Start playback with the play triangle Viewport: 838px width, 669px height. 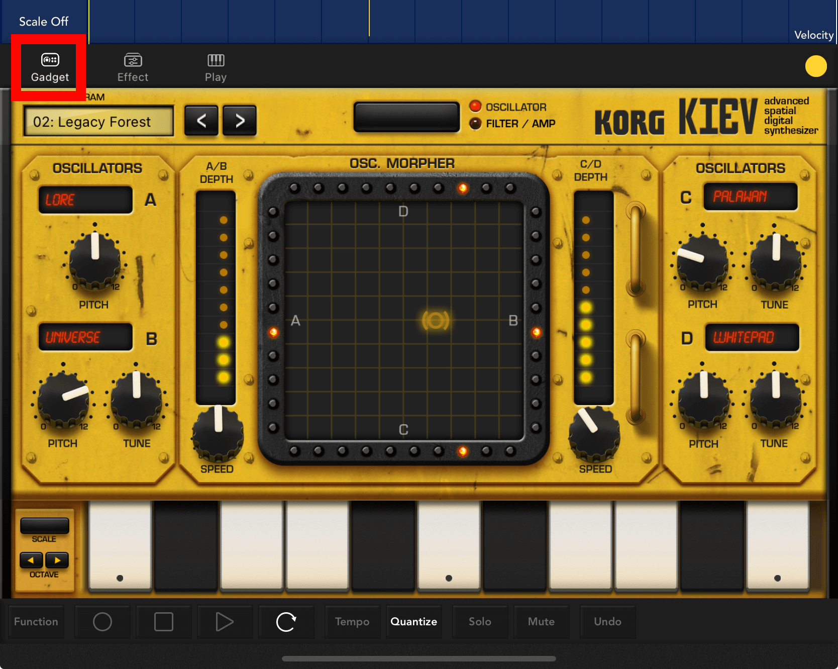(225, 622)
